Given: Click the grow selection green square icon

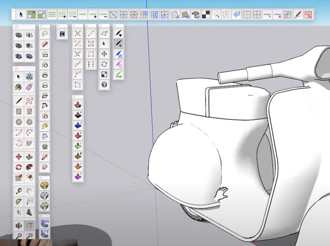Looking at the screenshot, I should click(31, 15).
